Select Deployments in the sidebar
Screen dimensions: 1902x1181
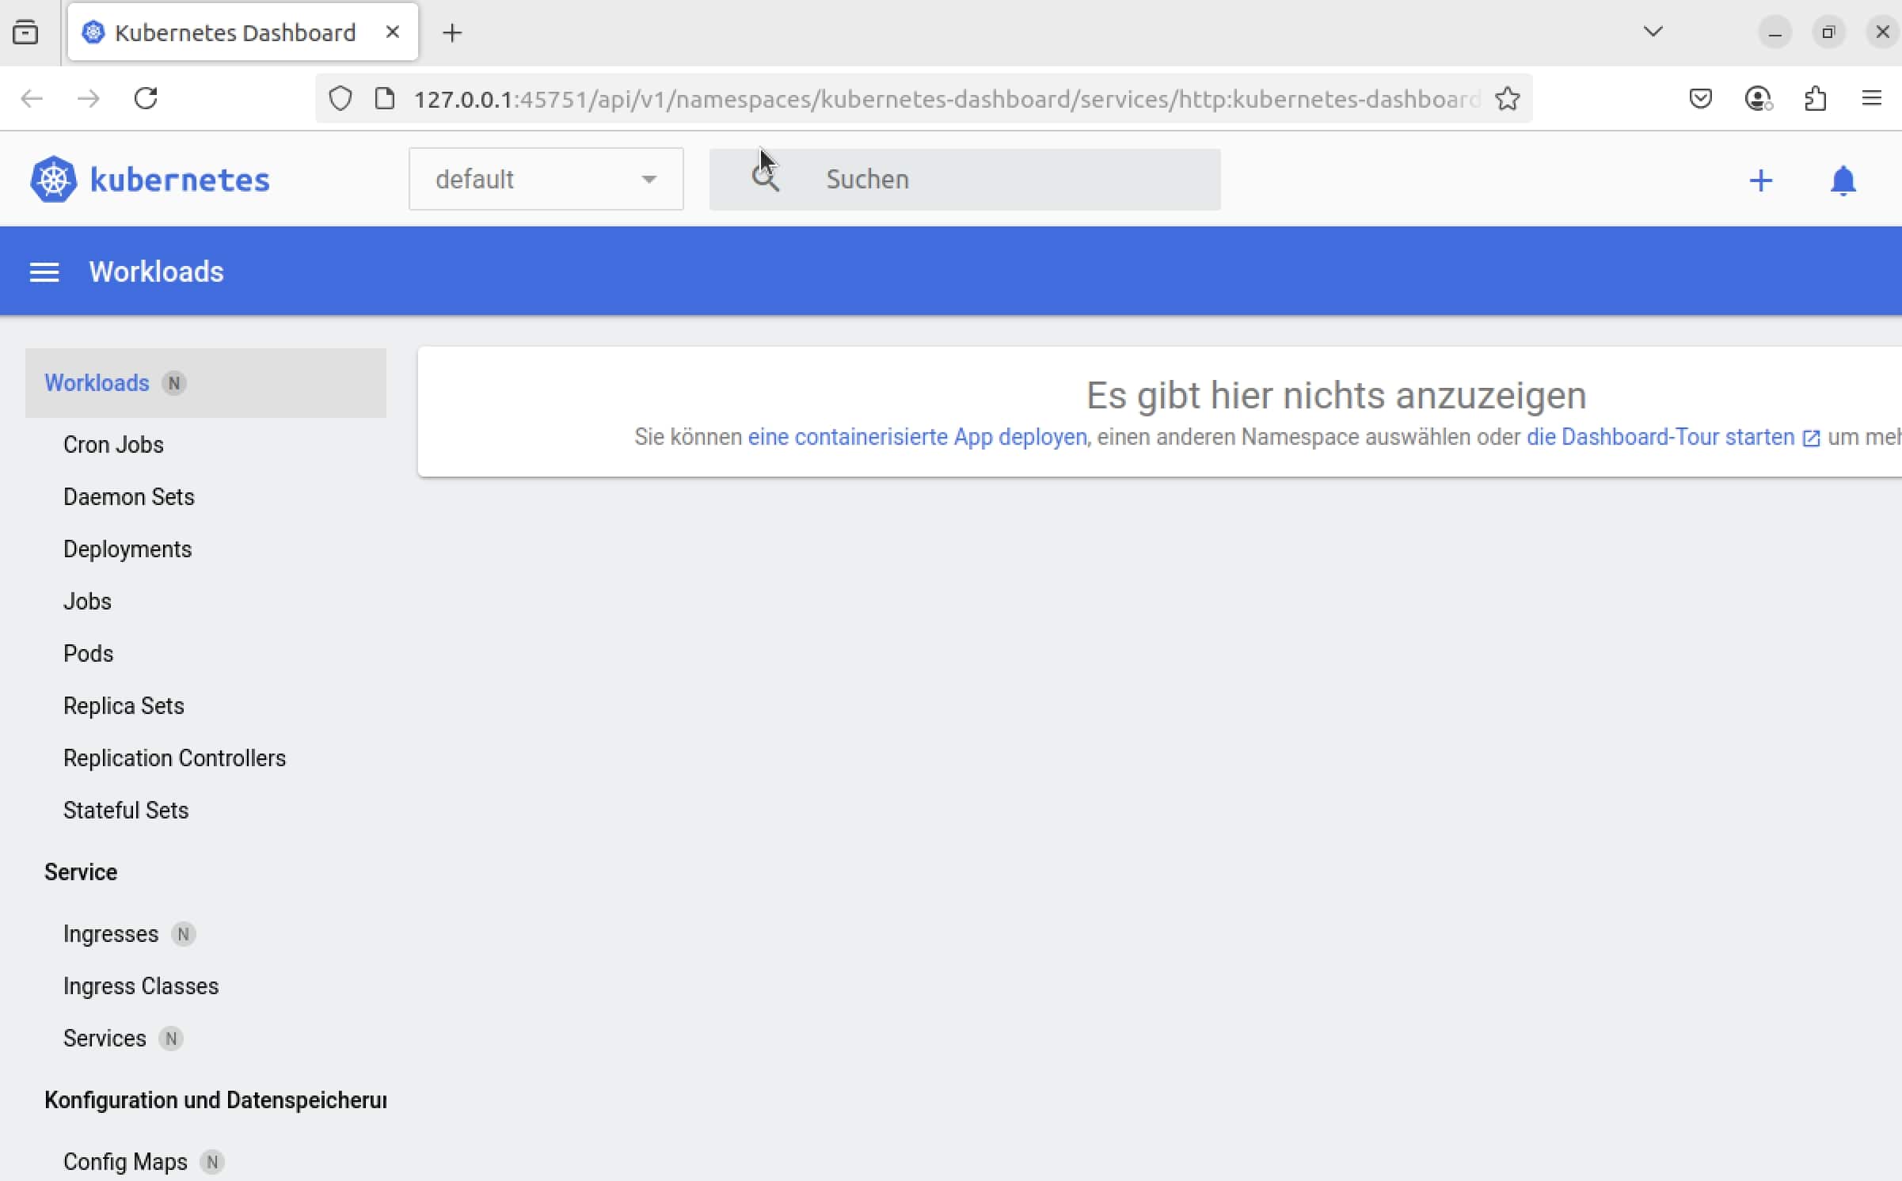pos(127,549)
